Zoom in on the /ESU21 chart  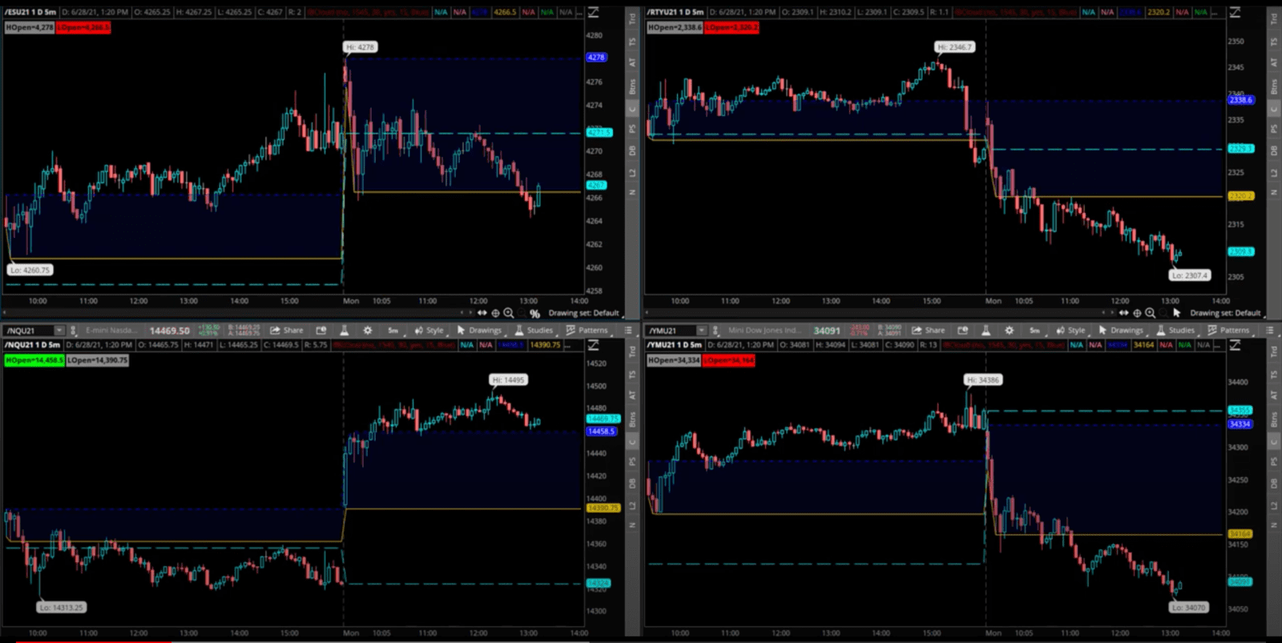click(509, 313)
